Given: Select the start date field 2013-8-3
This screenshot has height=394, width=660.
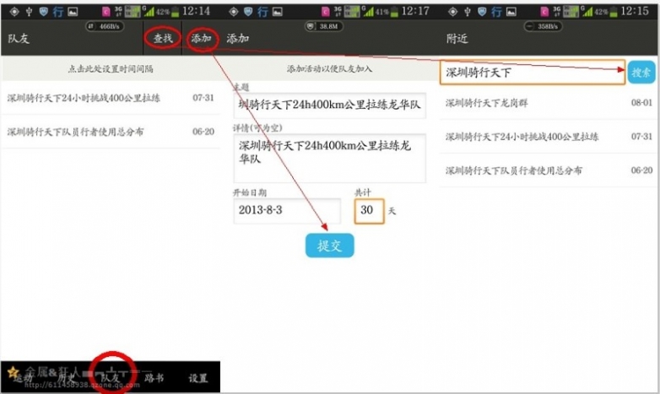Looking at the screenshot, I should pyautogui.click(x=287, y=211).
